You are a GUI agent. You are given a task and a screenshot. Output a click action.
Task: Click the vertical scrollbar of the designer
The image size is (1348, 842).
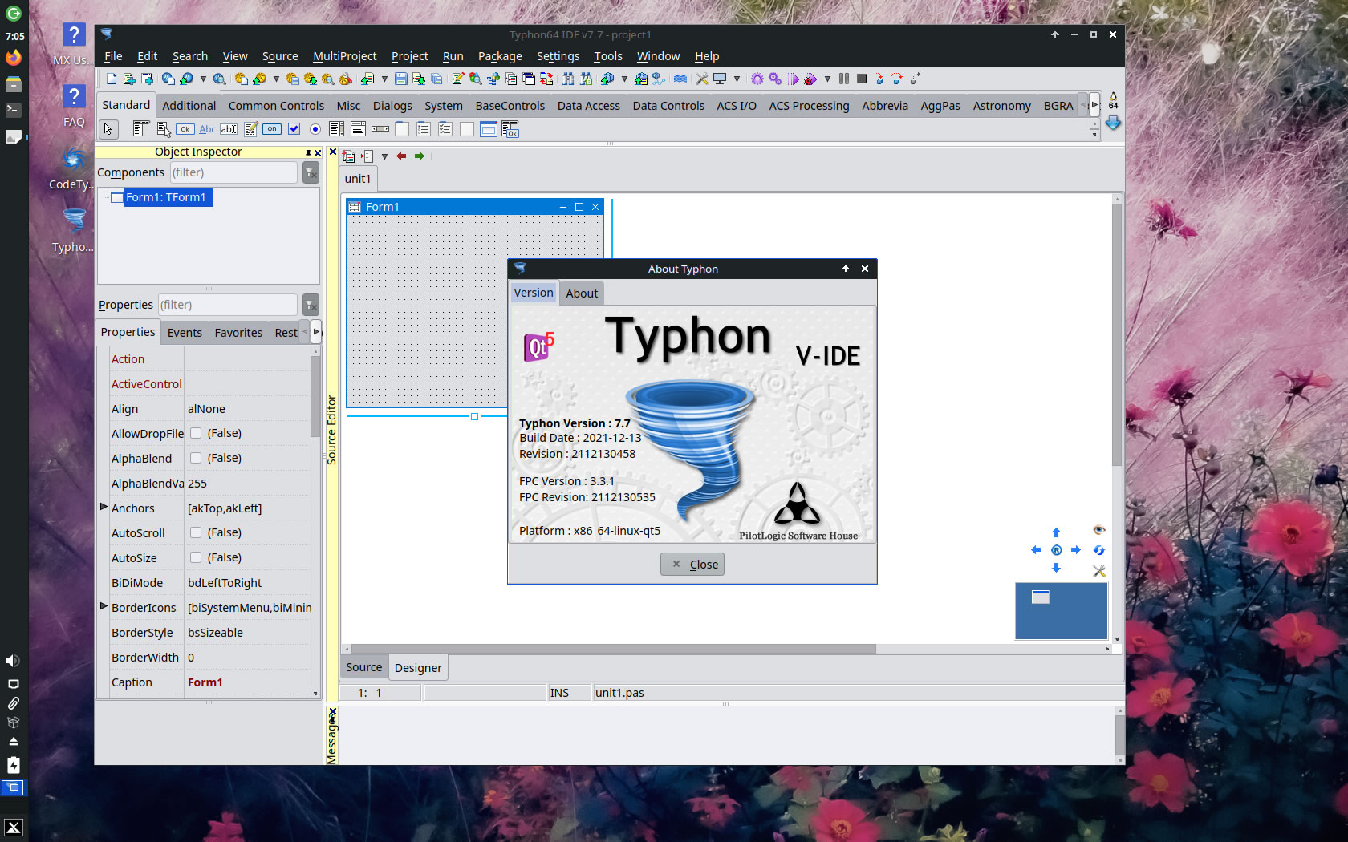pos(1117,335)
